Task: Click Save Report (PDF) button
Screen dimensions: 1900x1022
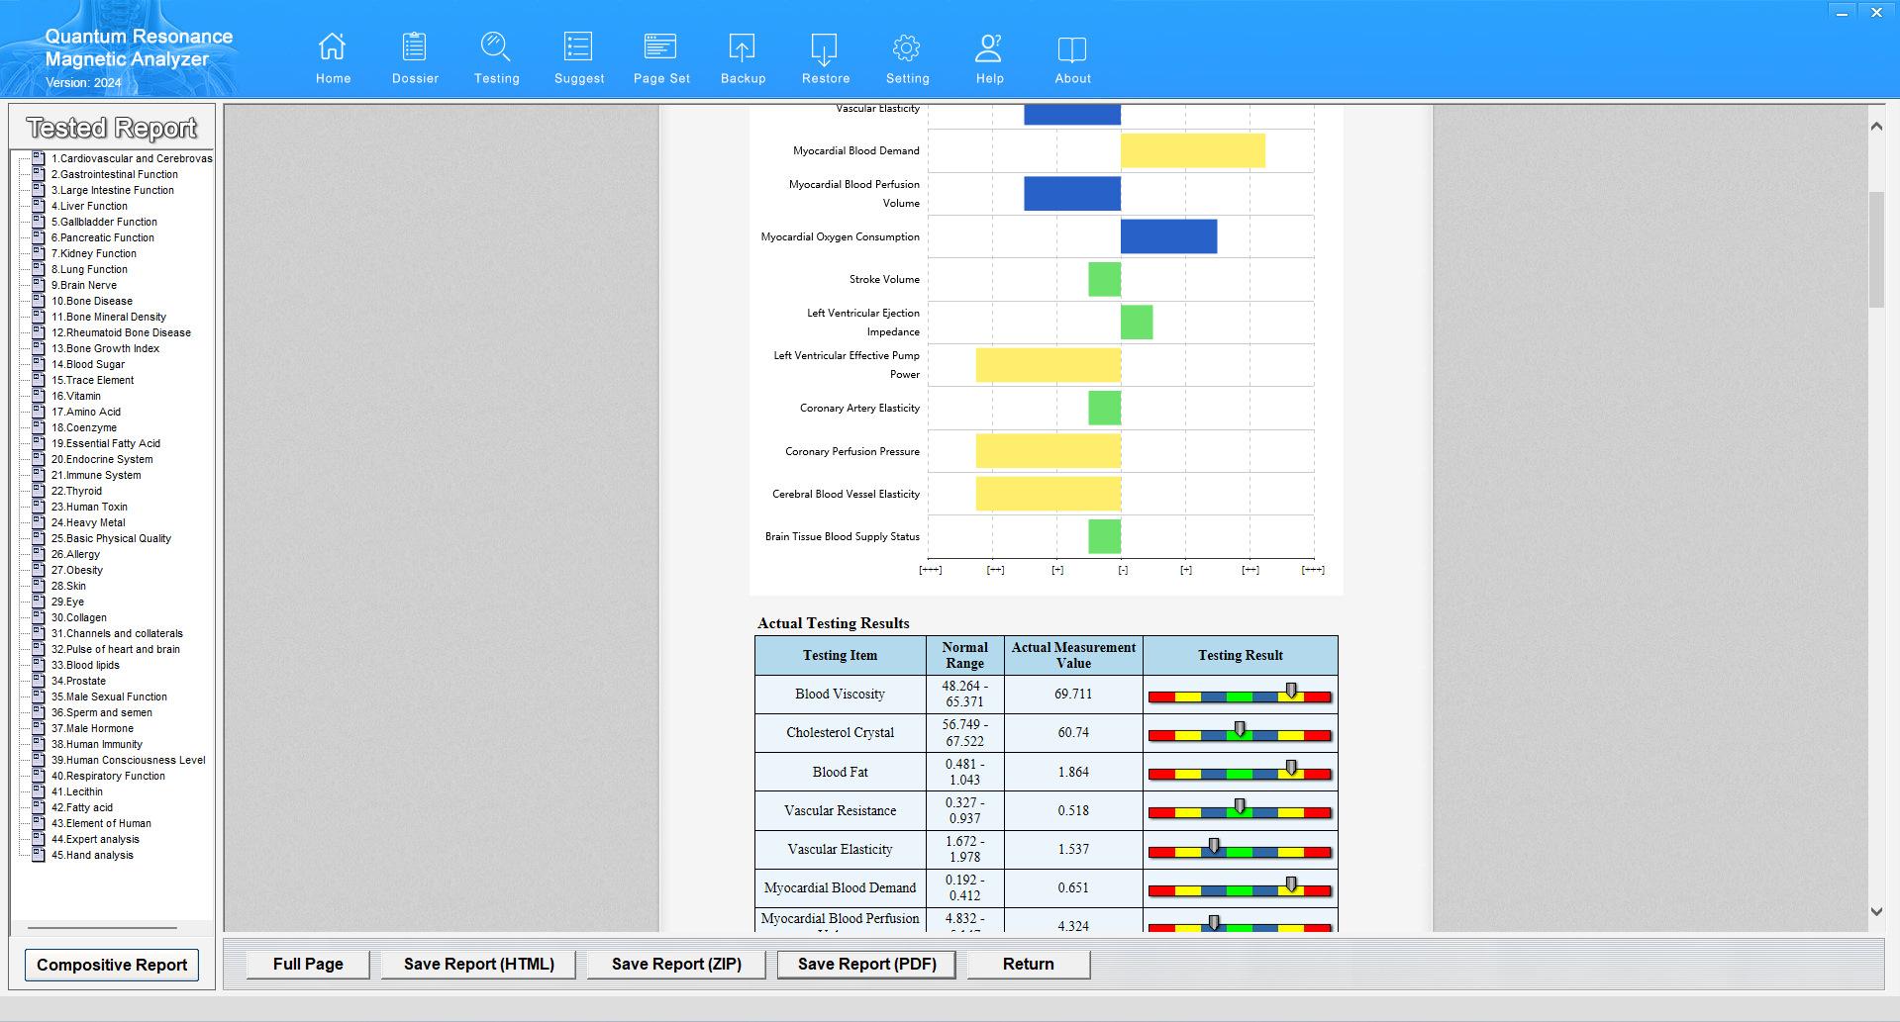Action: [x=866, y=964]
